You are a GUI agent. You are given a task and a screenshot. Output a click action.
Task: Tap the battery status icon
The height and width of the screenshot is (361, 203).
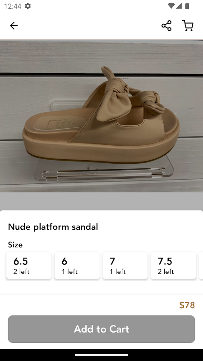coord(187,6)
